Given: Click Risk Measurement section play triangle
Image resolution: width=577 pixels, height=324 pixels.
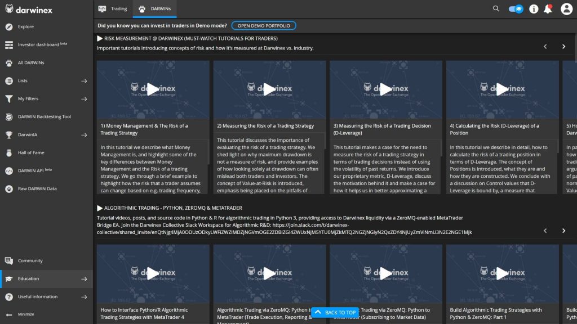Looking at the screenshot, I should point(100,39).
